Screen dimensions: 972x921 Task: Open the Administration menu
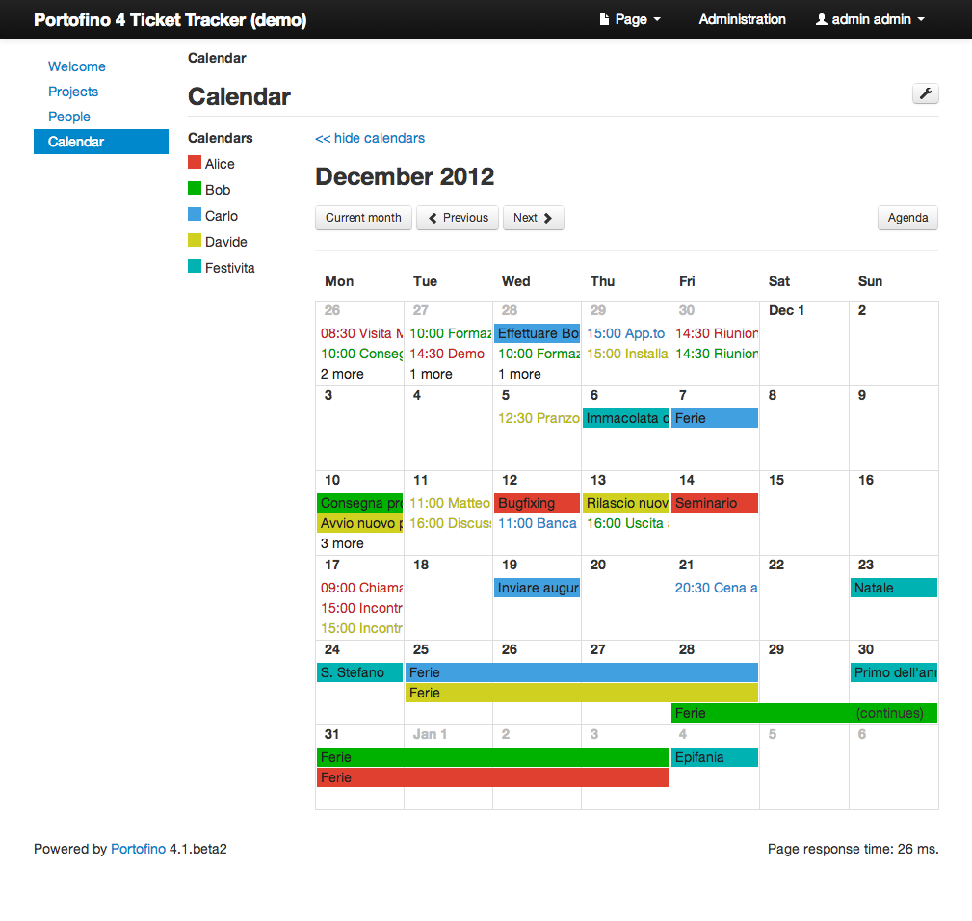pos(742,19)
